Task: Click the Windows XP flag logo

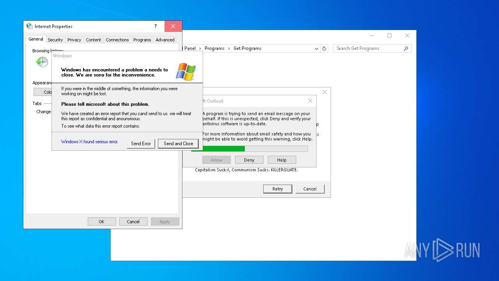Action: tap(186, 72)
